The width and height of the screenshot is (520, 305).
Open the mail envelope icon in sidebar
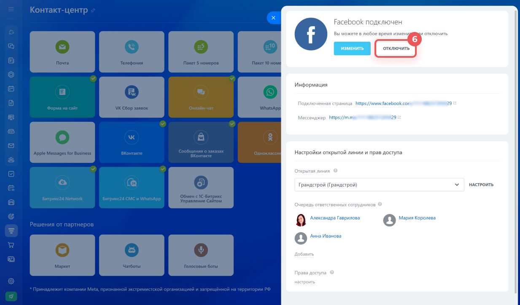11,146
